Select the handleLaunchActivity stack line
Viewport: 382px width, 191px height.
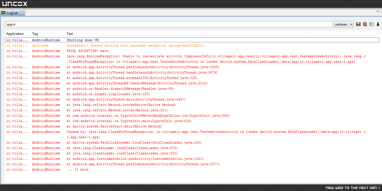pyautogui.click(x=192, y=72)
